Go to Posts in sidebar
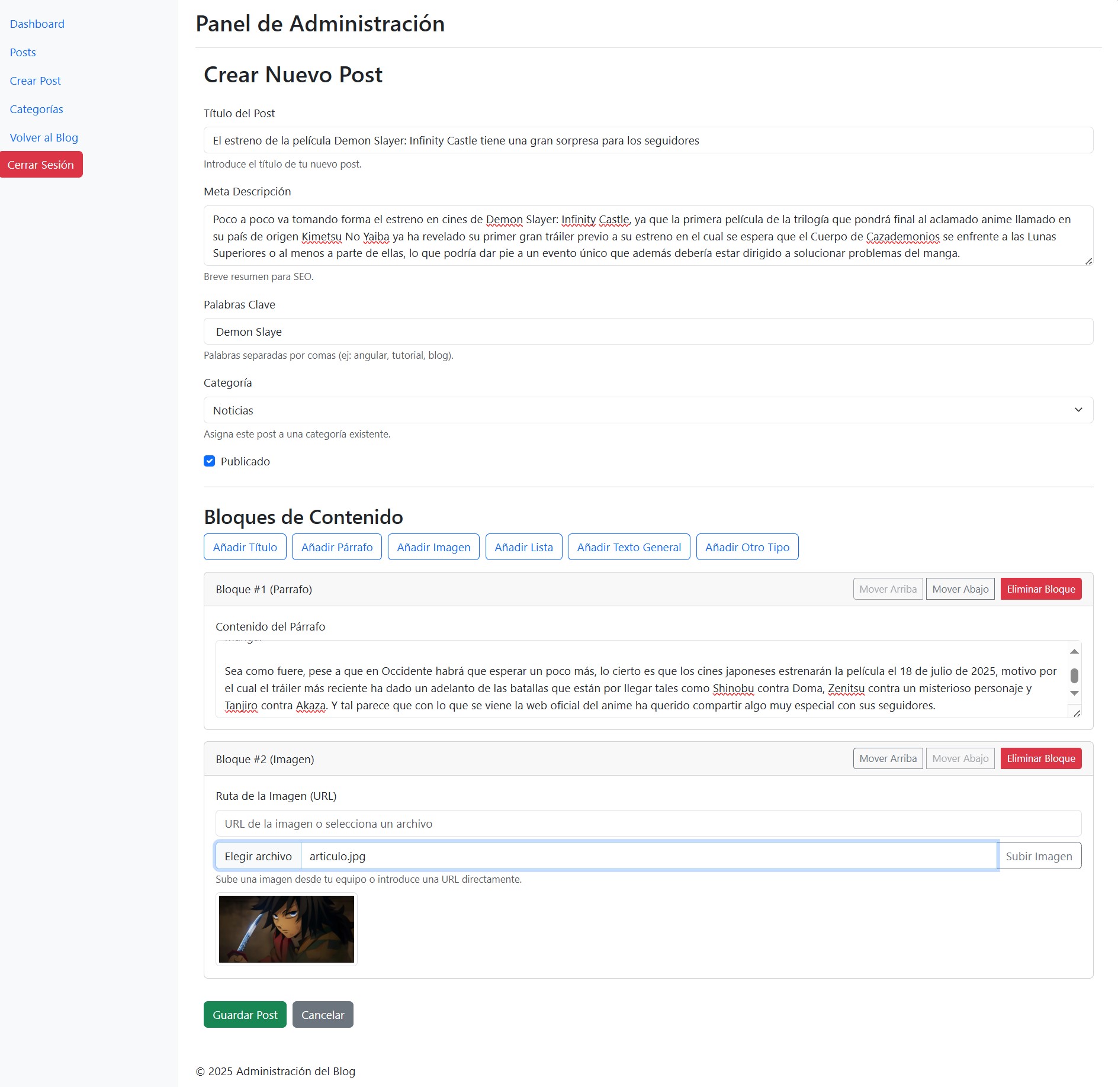The width and height of the screenshot is (1118, 1087). [23, 52]
